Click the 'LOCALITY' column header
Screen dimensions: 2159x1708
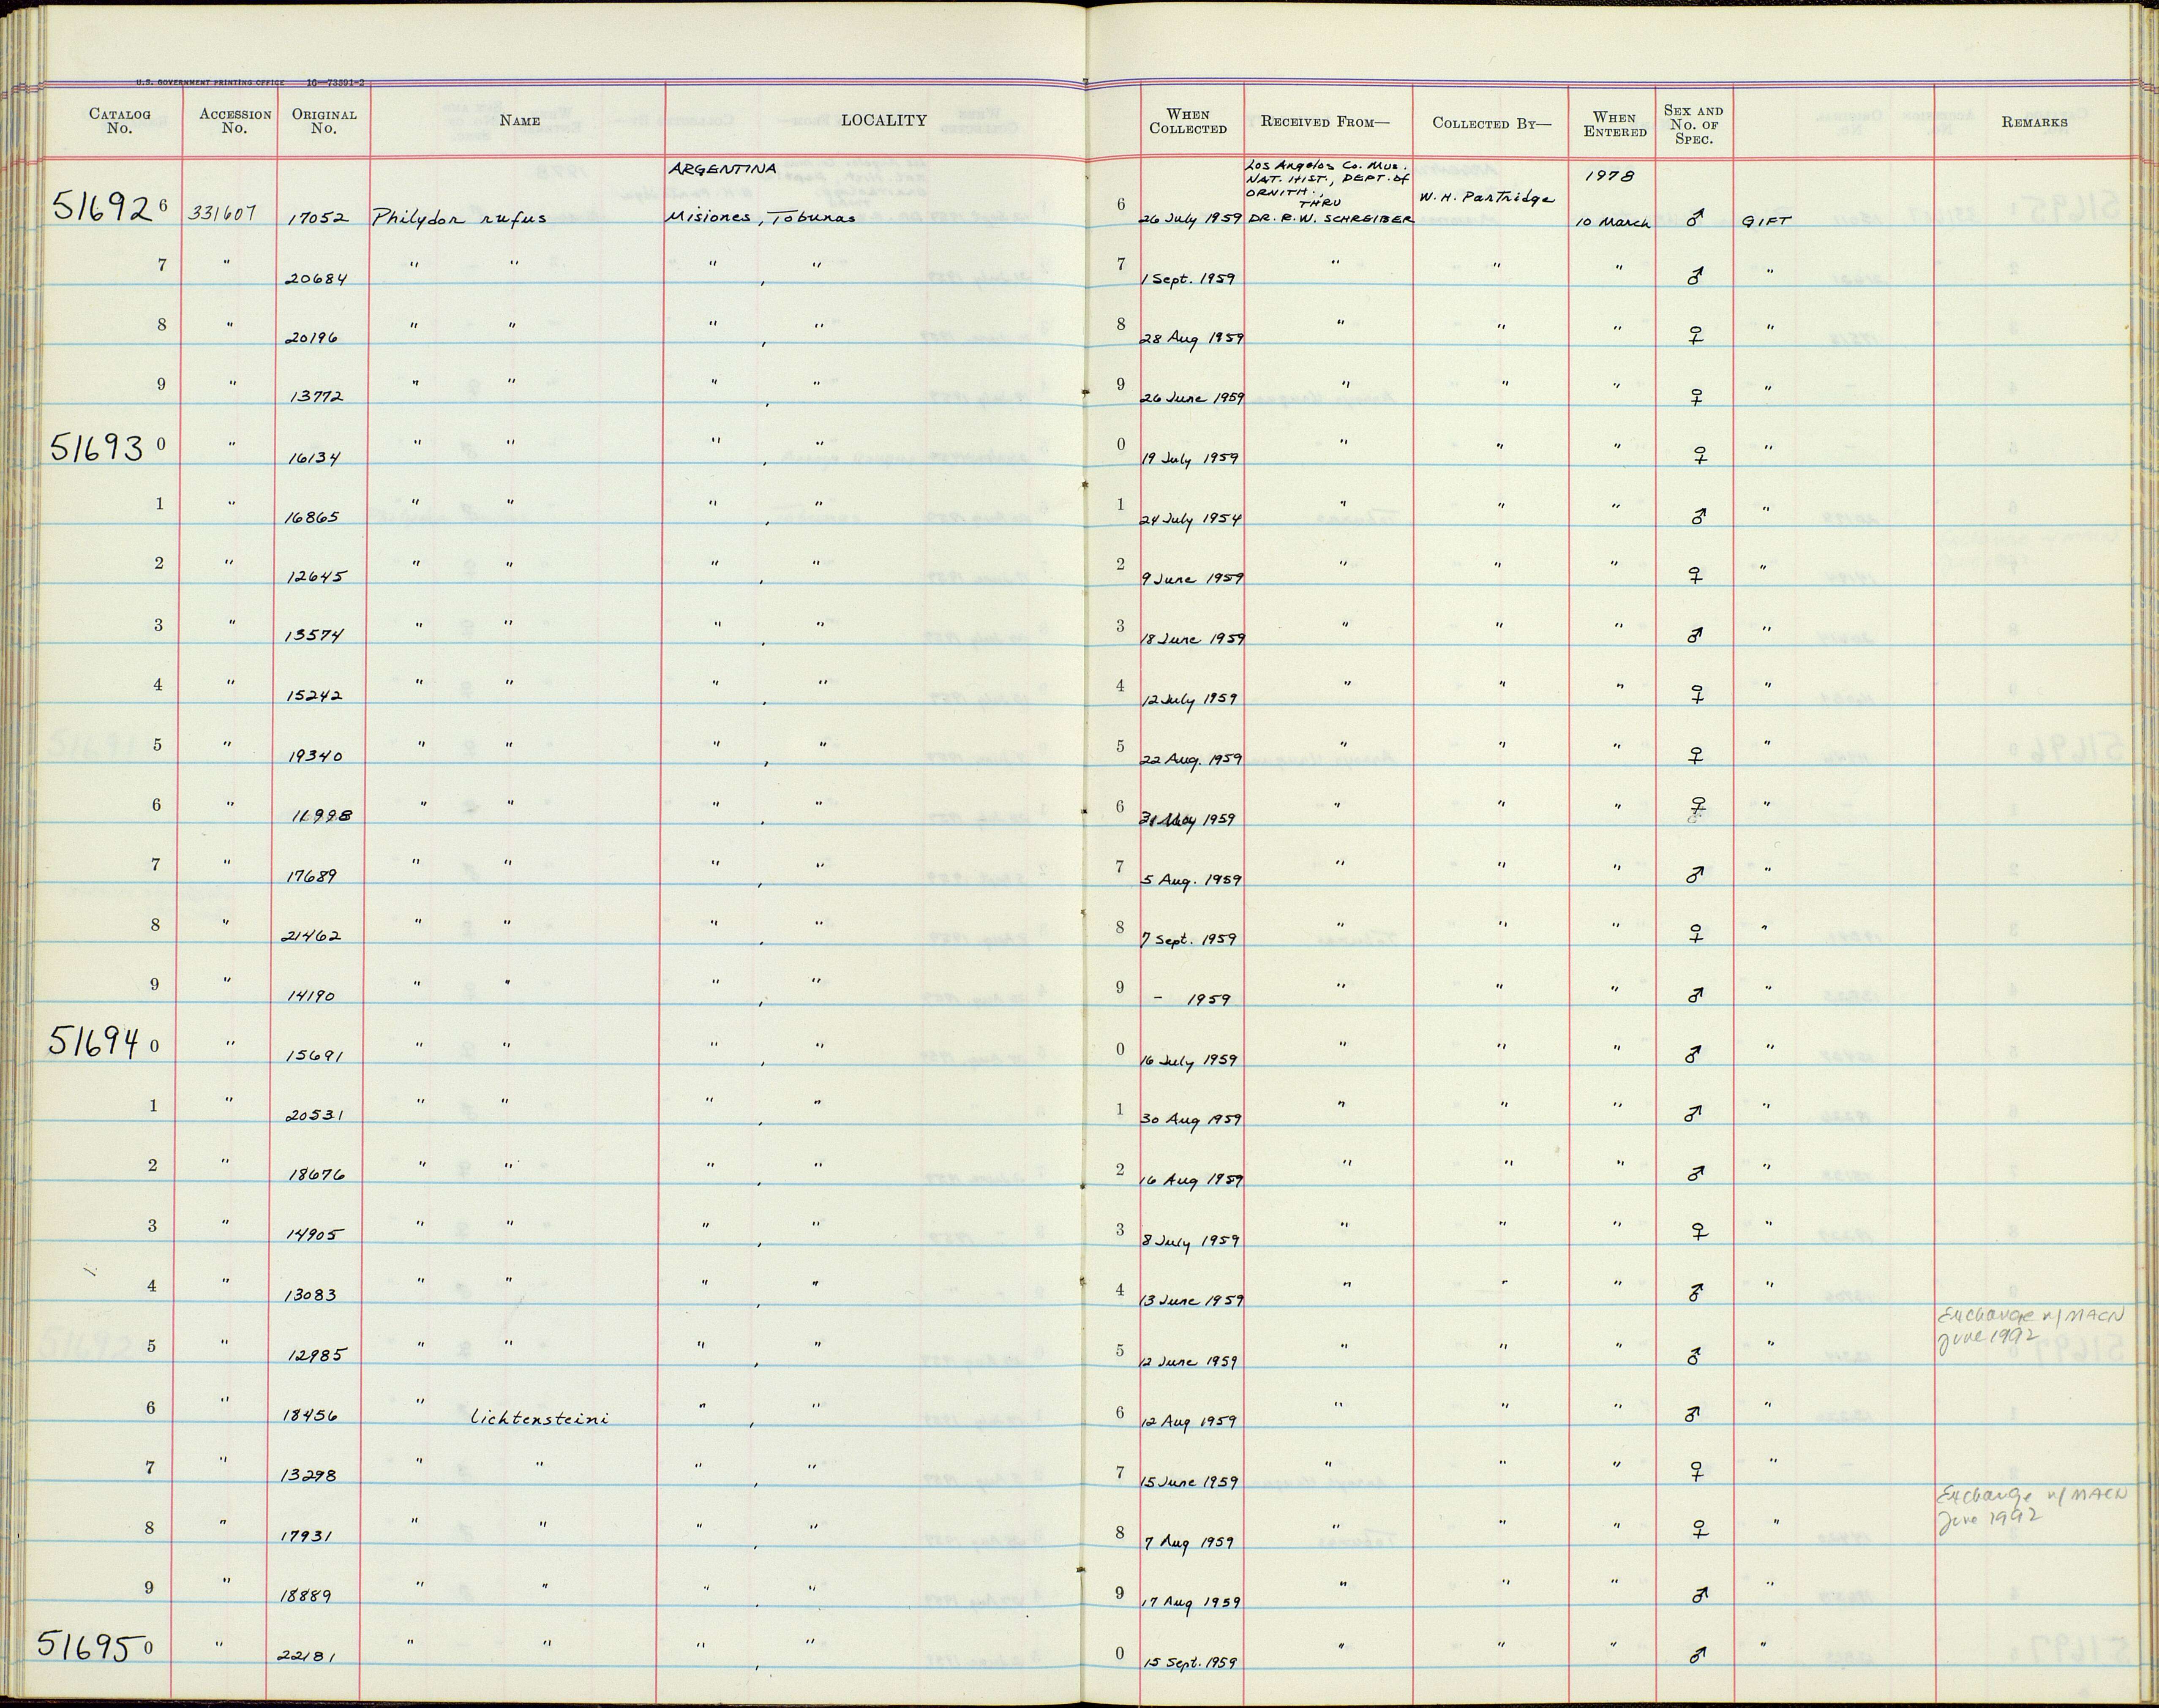pyautogui.click(x=883, y=120)
